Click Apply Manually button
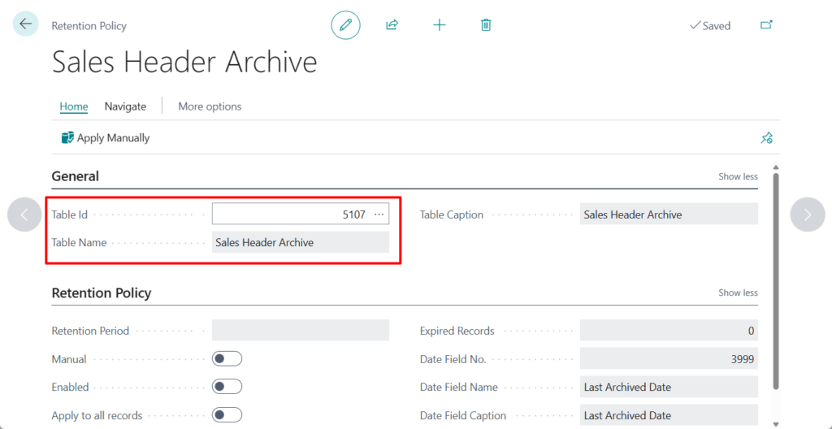This screenshot has height=429, width=832. tap(106, 138)
